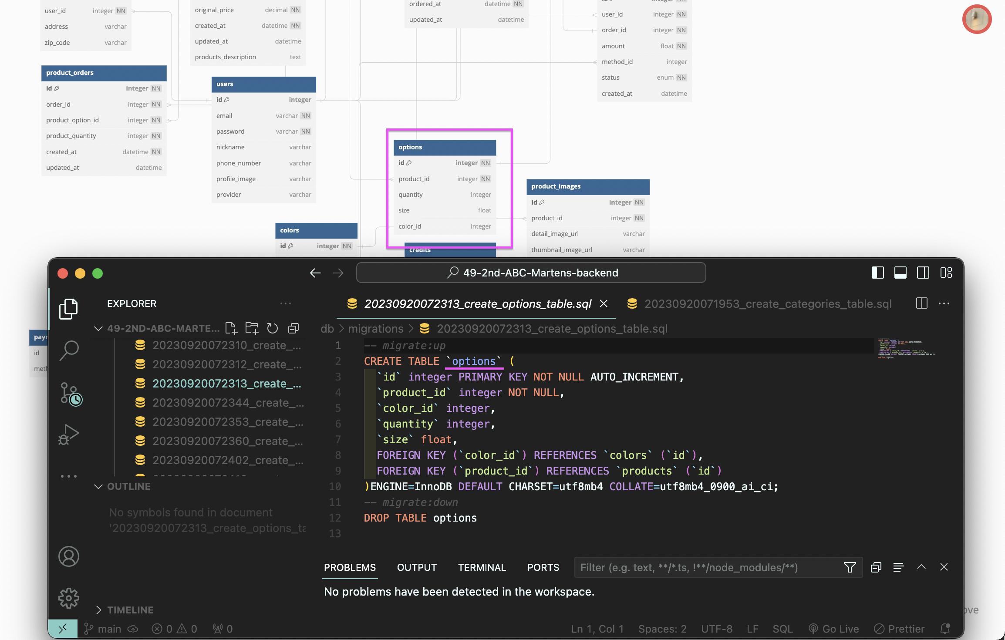Click Go Live in status bar
Image resolution: width=1005 pixels, height=640 pixels.
pyautogui.click(x=833, y=629)
